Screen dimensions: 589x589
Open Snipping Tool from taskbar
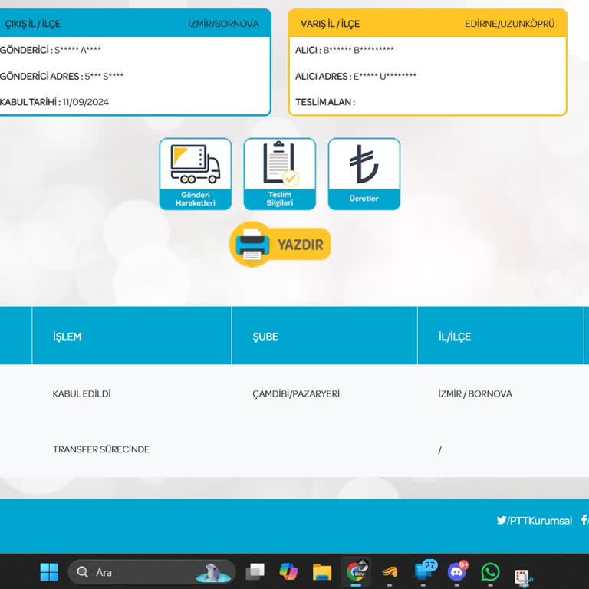(x=524, y=577)
